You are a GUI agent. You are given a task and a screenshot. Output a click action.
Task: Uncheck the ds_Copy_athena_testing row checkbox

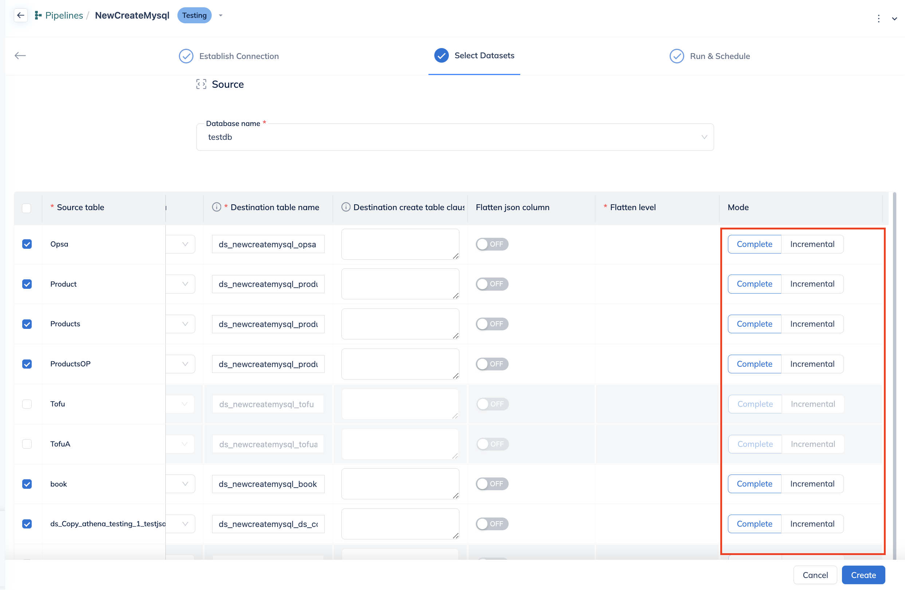27,524
